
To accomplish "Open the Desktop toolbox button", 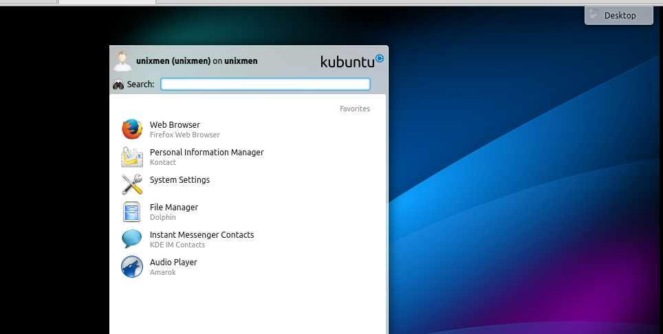I will point(619,15).
